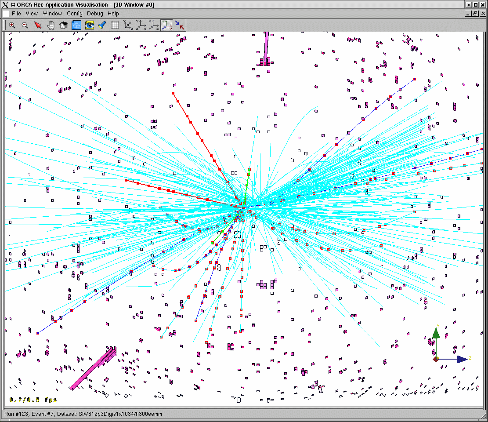Reset the view with the house icon

click(63, 25)
